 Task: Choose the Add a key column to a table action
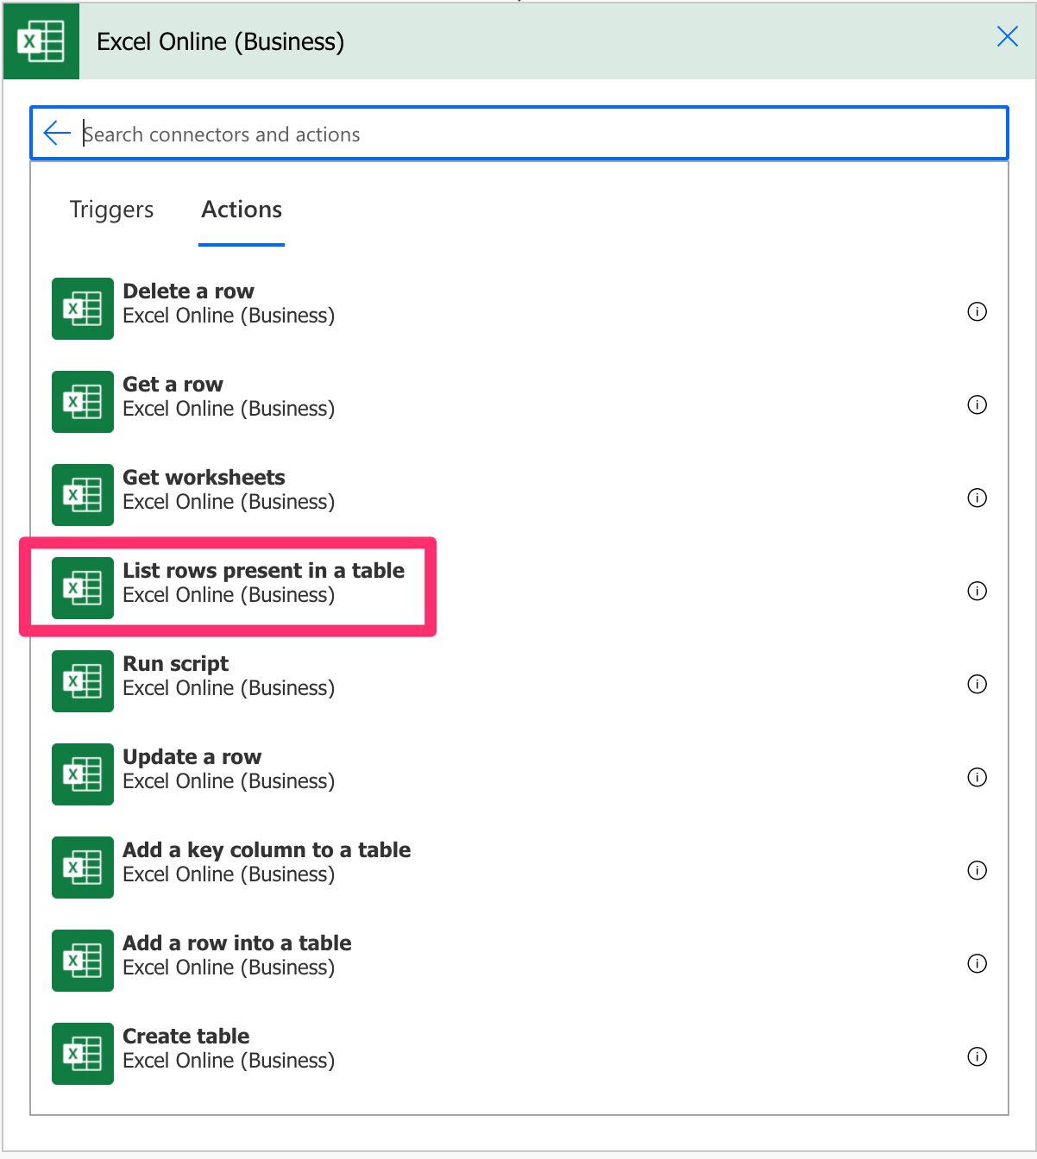pos(267,861)
